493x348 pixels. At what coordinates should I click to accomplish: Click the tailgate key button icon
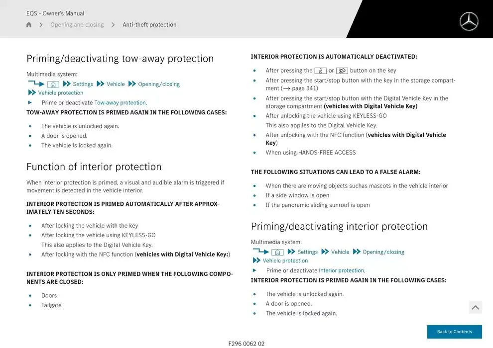coord(342,71)
